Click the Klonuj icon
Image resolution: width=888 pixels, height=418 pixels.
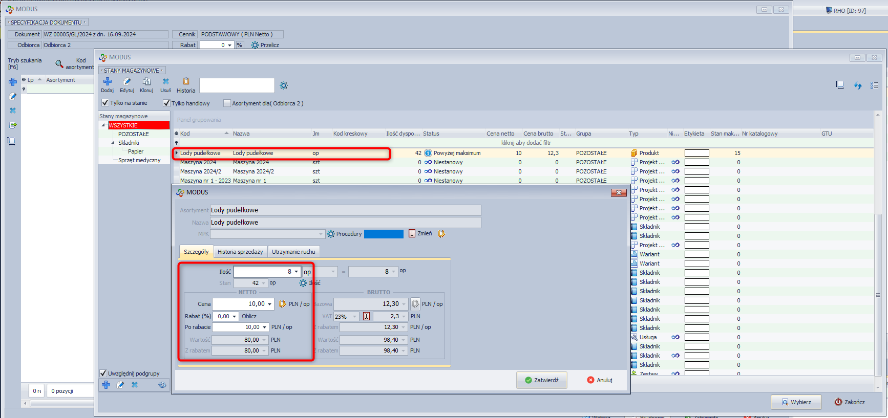tap(146, 82)
